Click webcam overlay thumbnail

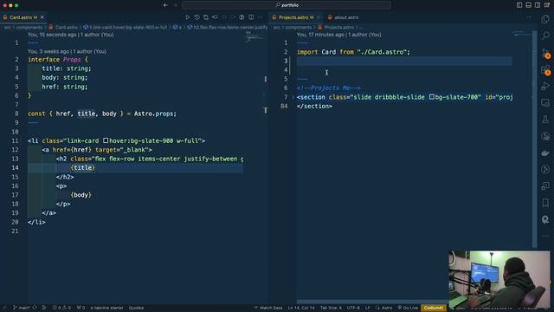(499, 279)
